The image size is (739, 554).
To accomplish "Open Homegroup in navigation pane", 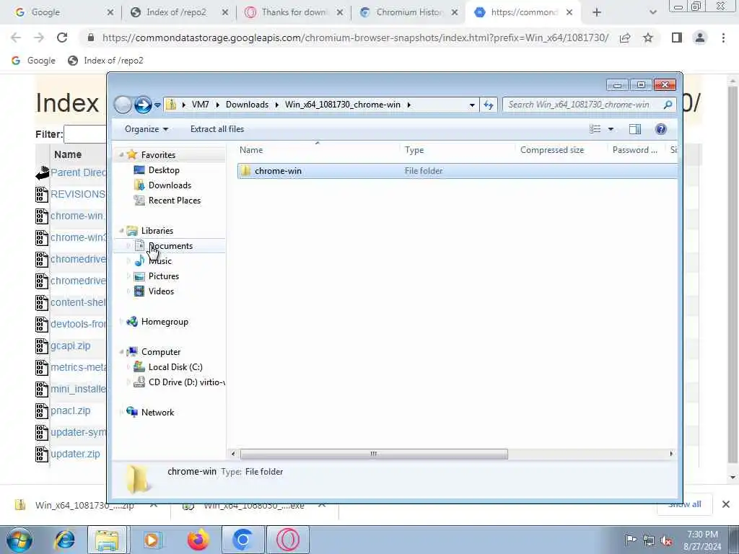I will tap(165, 322).
